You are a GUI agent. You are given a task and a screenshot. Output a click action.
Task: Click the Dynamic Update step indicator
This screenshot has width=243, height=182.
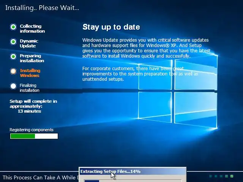[x=13, y=42]
